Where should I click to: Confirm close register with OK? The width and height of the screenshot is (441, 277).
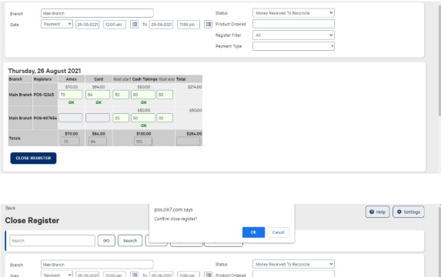tap(253, 232)
